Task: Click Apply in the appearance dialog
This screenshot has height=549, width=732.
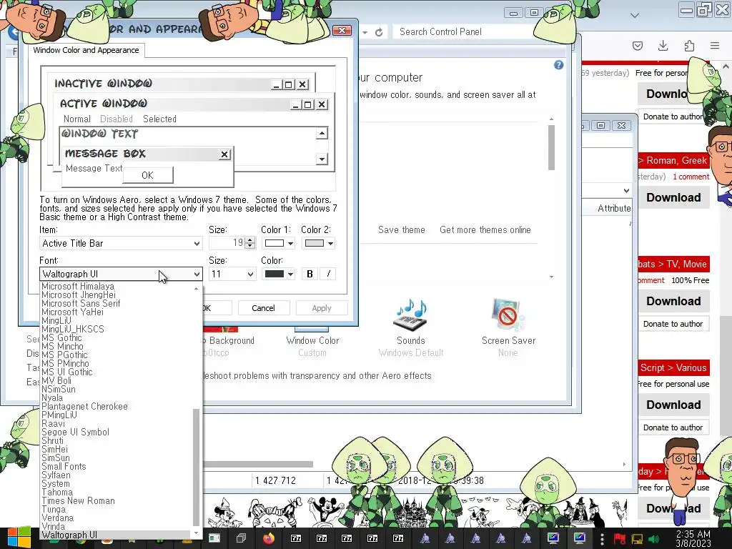Action: [322, 308]
